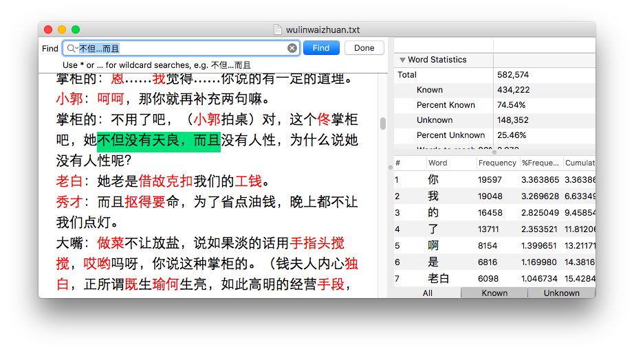This screenshot has height=353, width=634.
Task: Zoom the window with the green button
Action: click(x=76, y=30)
